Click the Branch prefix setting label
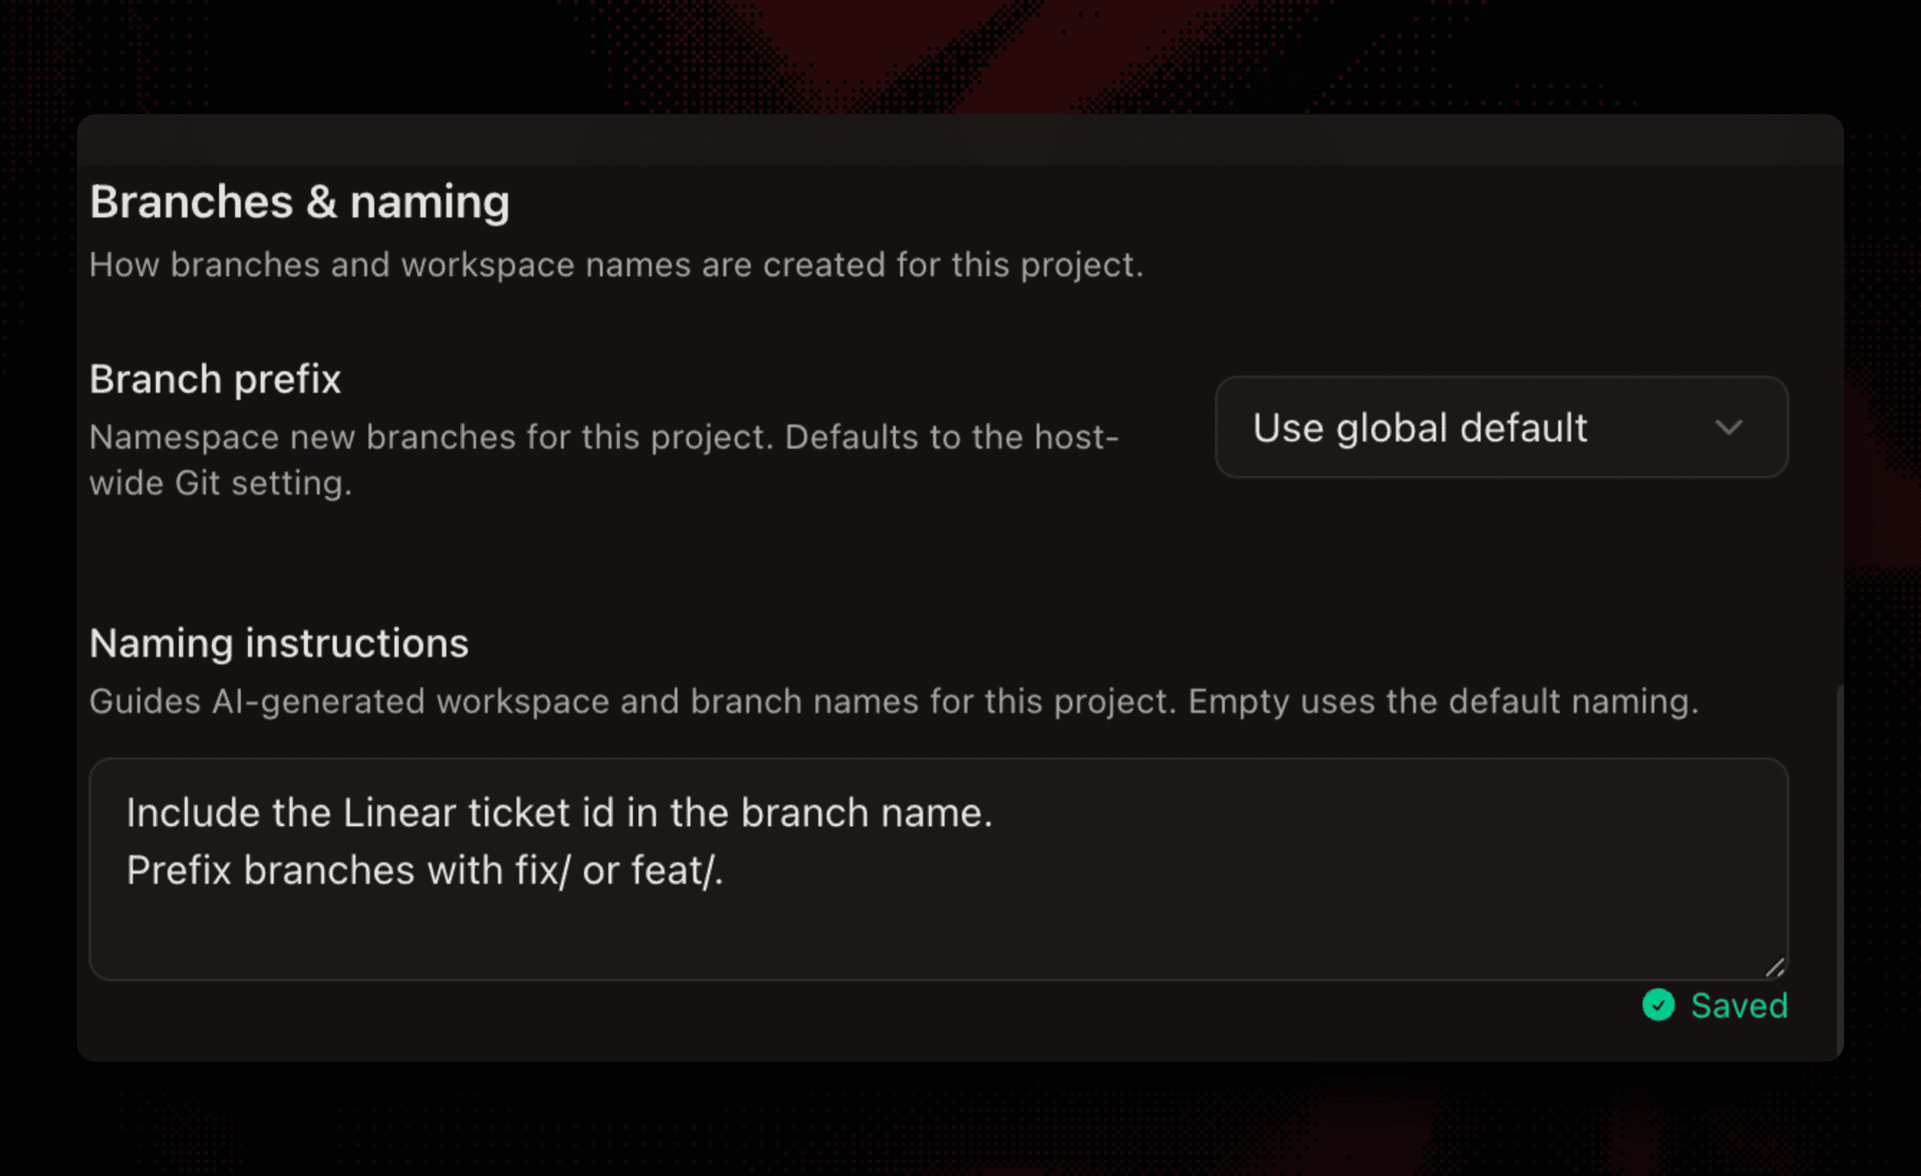The height and width of the screenshot is (1176, 1921). [x=215, y=379]
